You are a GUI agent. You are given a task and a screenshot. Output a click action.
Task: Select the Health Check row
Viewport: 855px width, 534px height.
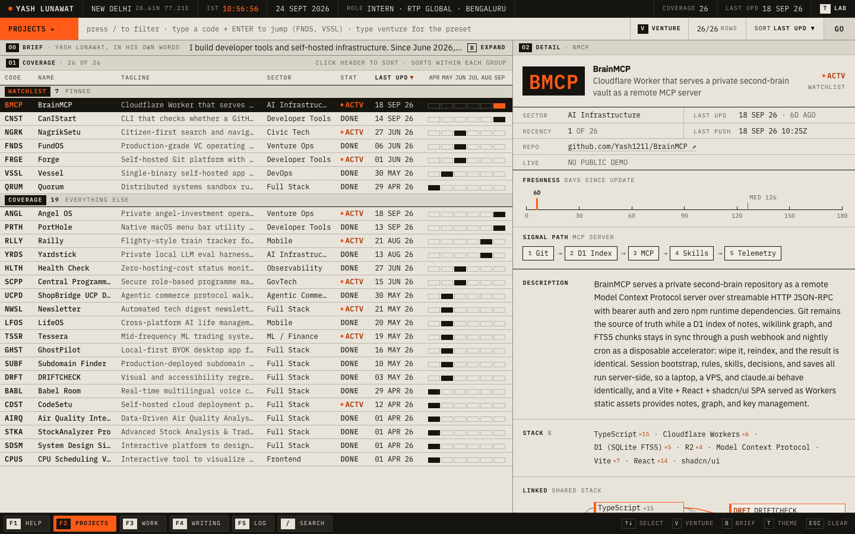coord(256,268)
